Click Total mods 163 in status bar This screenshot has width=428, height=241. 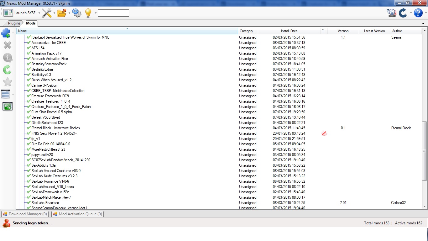(x=377, y=223)
